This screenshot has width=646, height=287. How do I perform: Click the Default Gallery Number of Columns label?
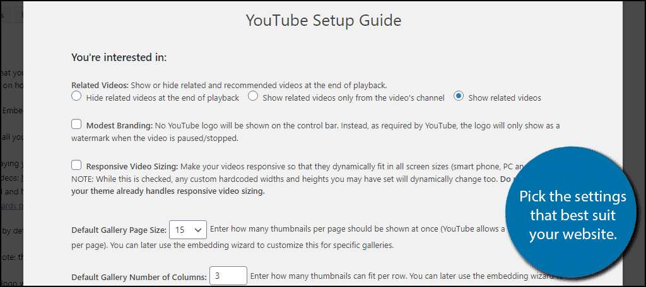(x=139, y=277)
